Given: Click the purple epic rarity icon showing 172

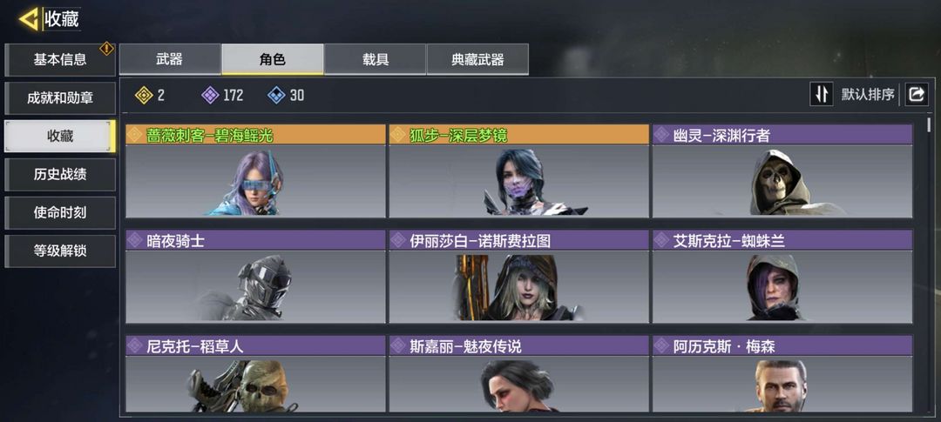Looking at the screenshot, I should coord(210,95).
